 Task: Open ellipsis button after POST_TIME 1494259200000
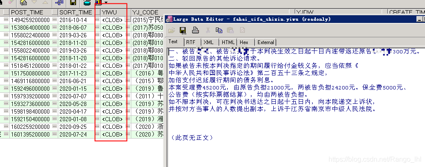(x=55, y=20)
